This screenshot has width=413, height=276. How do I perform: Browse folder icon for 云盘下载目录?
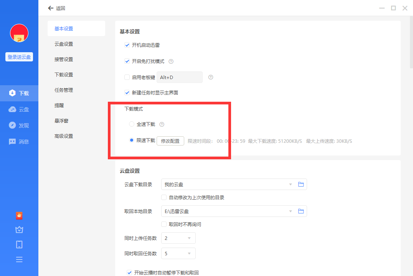coord(301,185)
